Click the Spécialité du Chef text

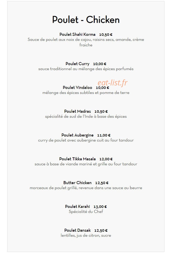tap(86, 212)
